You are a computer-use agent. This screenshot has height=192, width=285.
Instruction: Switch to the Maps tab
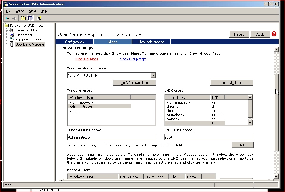click(113, 42)
